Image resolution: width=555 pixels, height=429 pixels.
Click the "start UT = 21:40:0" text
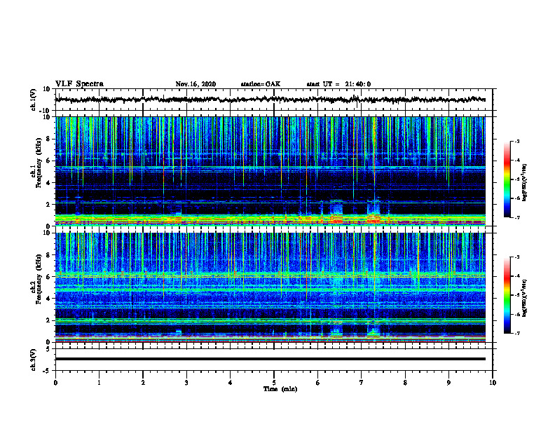[x=338, y=84]
